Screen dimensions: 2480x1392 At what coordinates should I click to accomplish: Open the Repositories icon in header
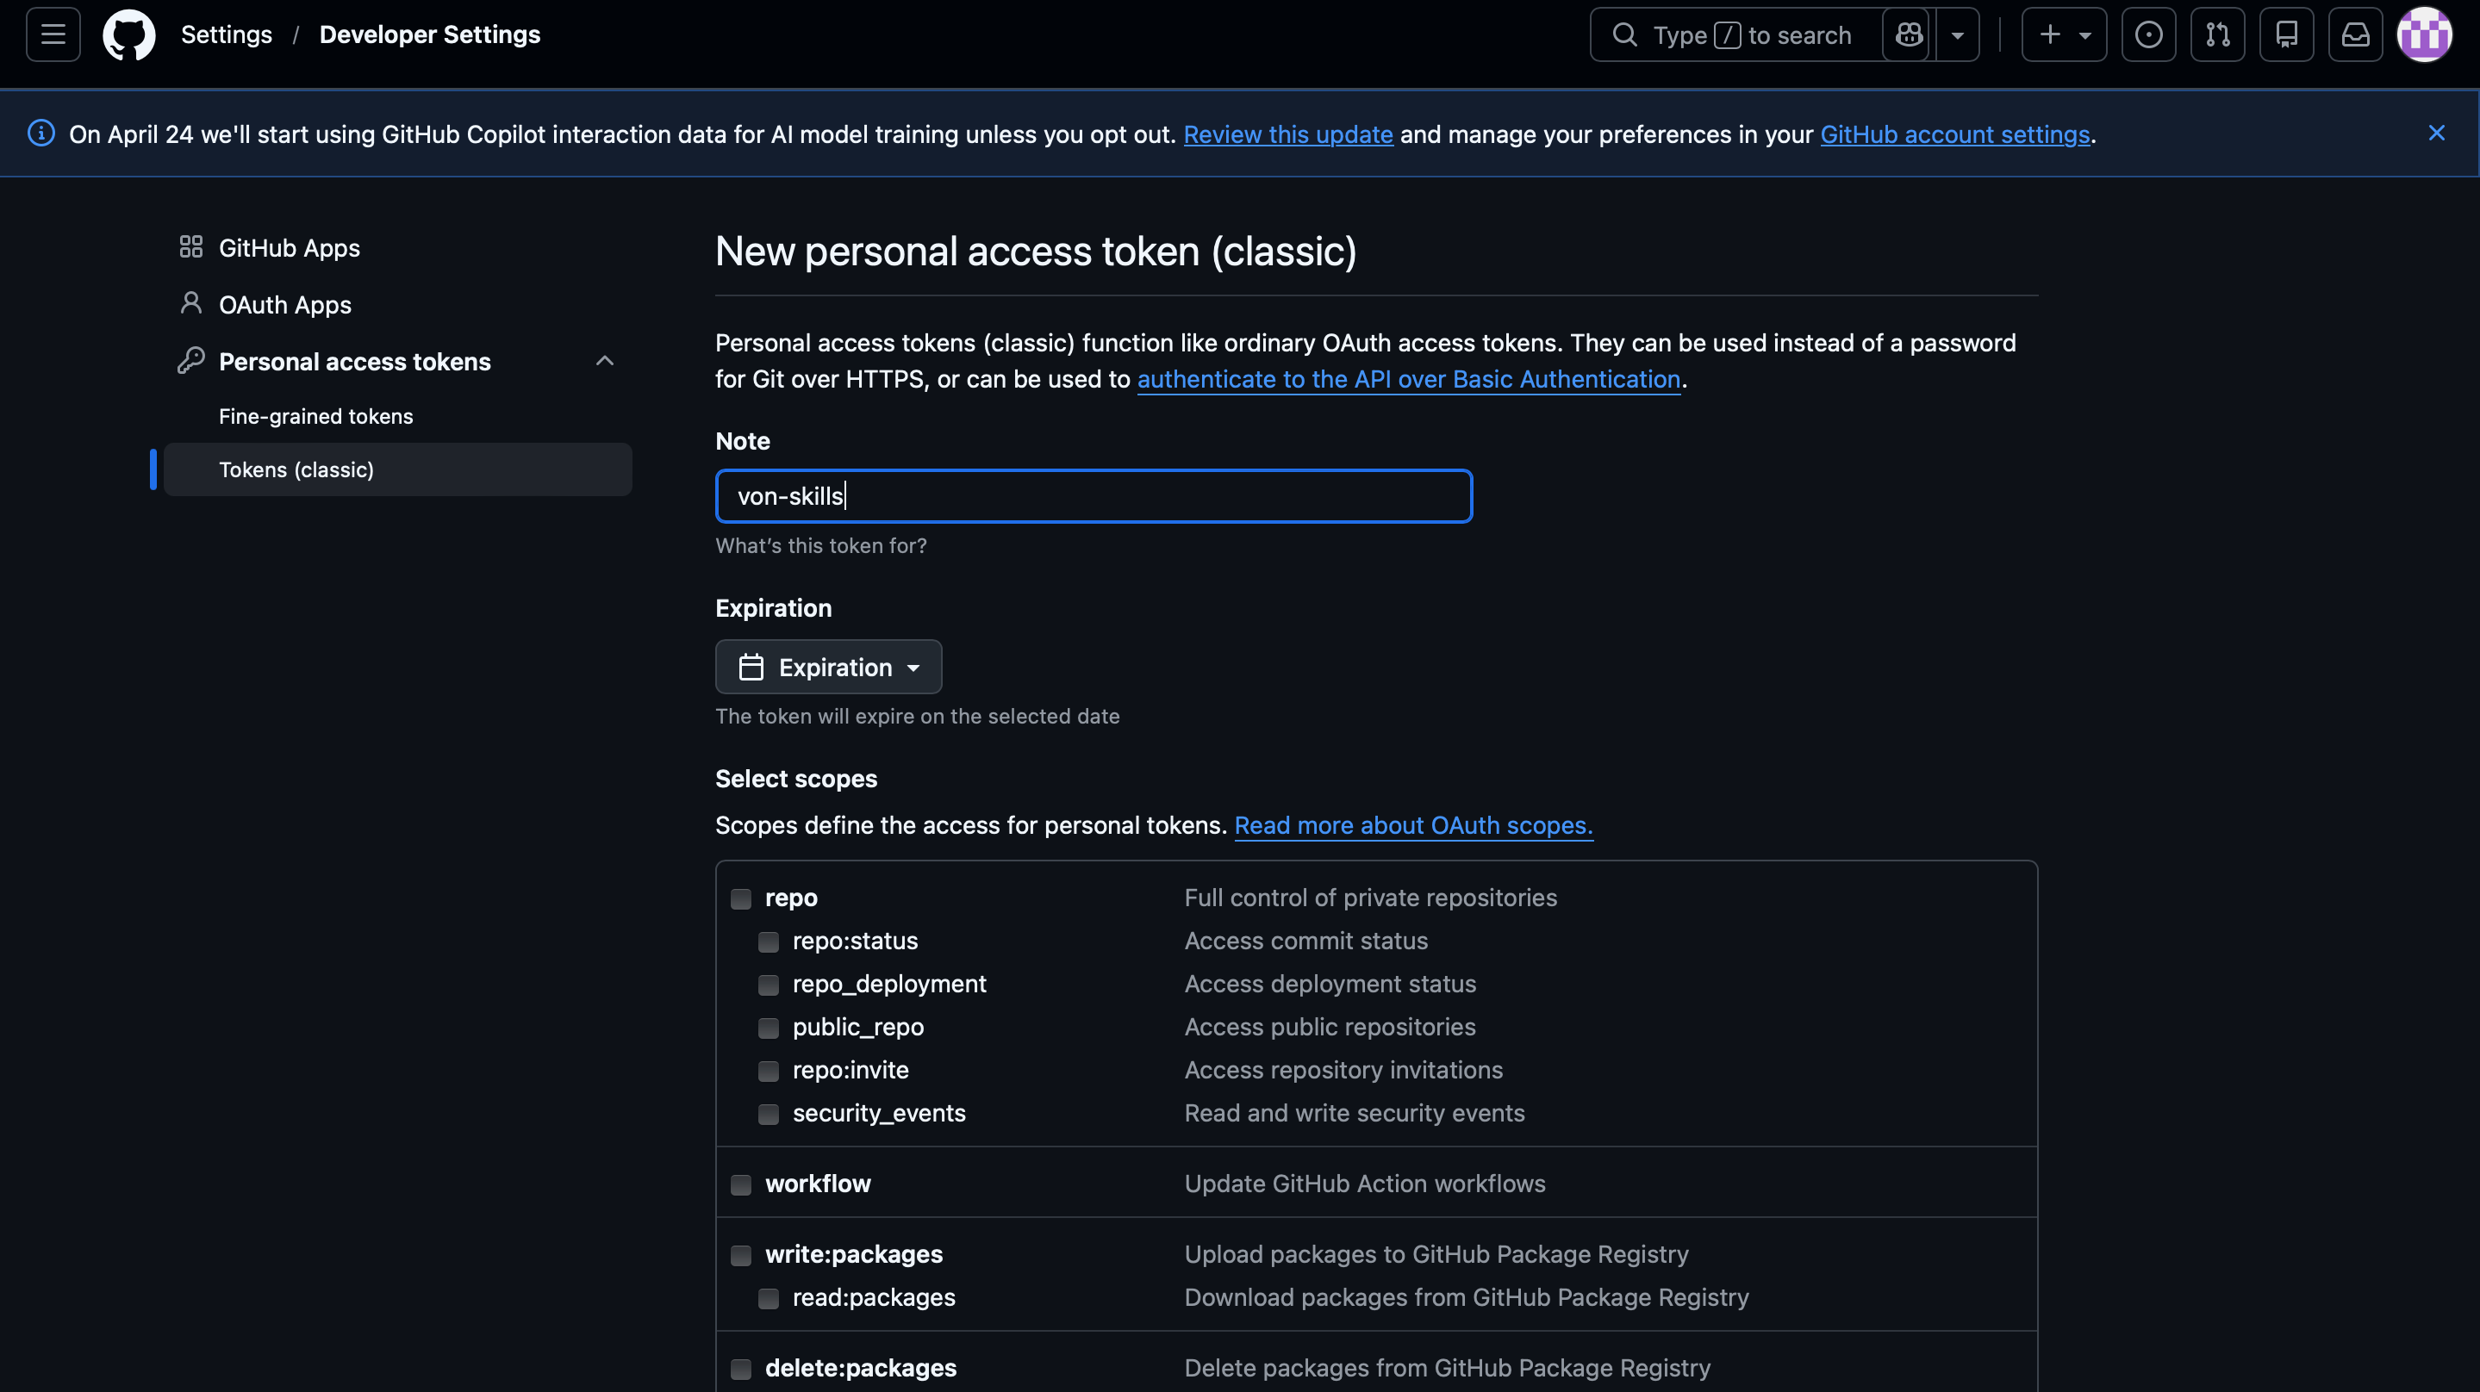pyautogui.click(x=2286, y=34)
